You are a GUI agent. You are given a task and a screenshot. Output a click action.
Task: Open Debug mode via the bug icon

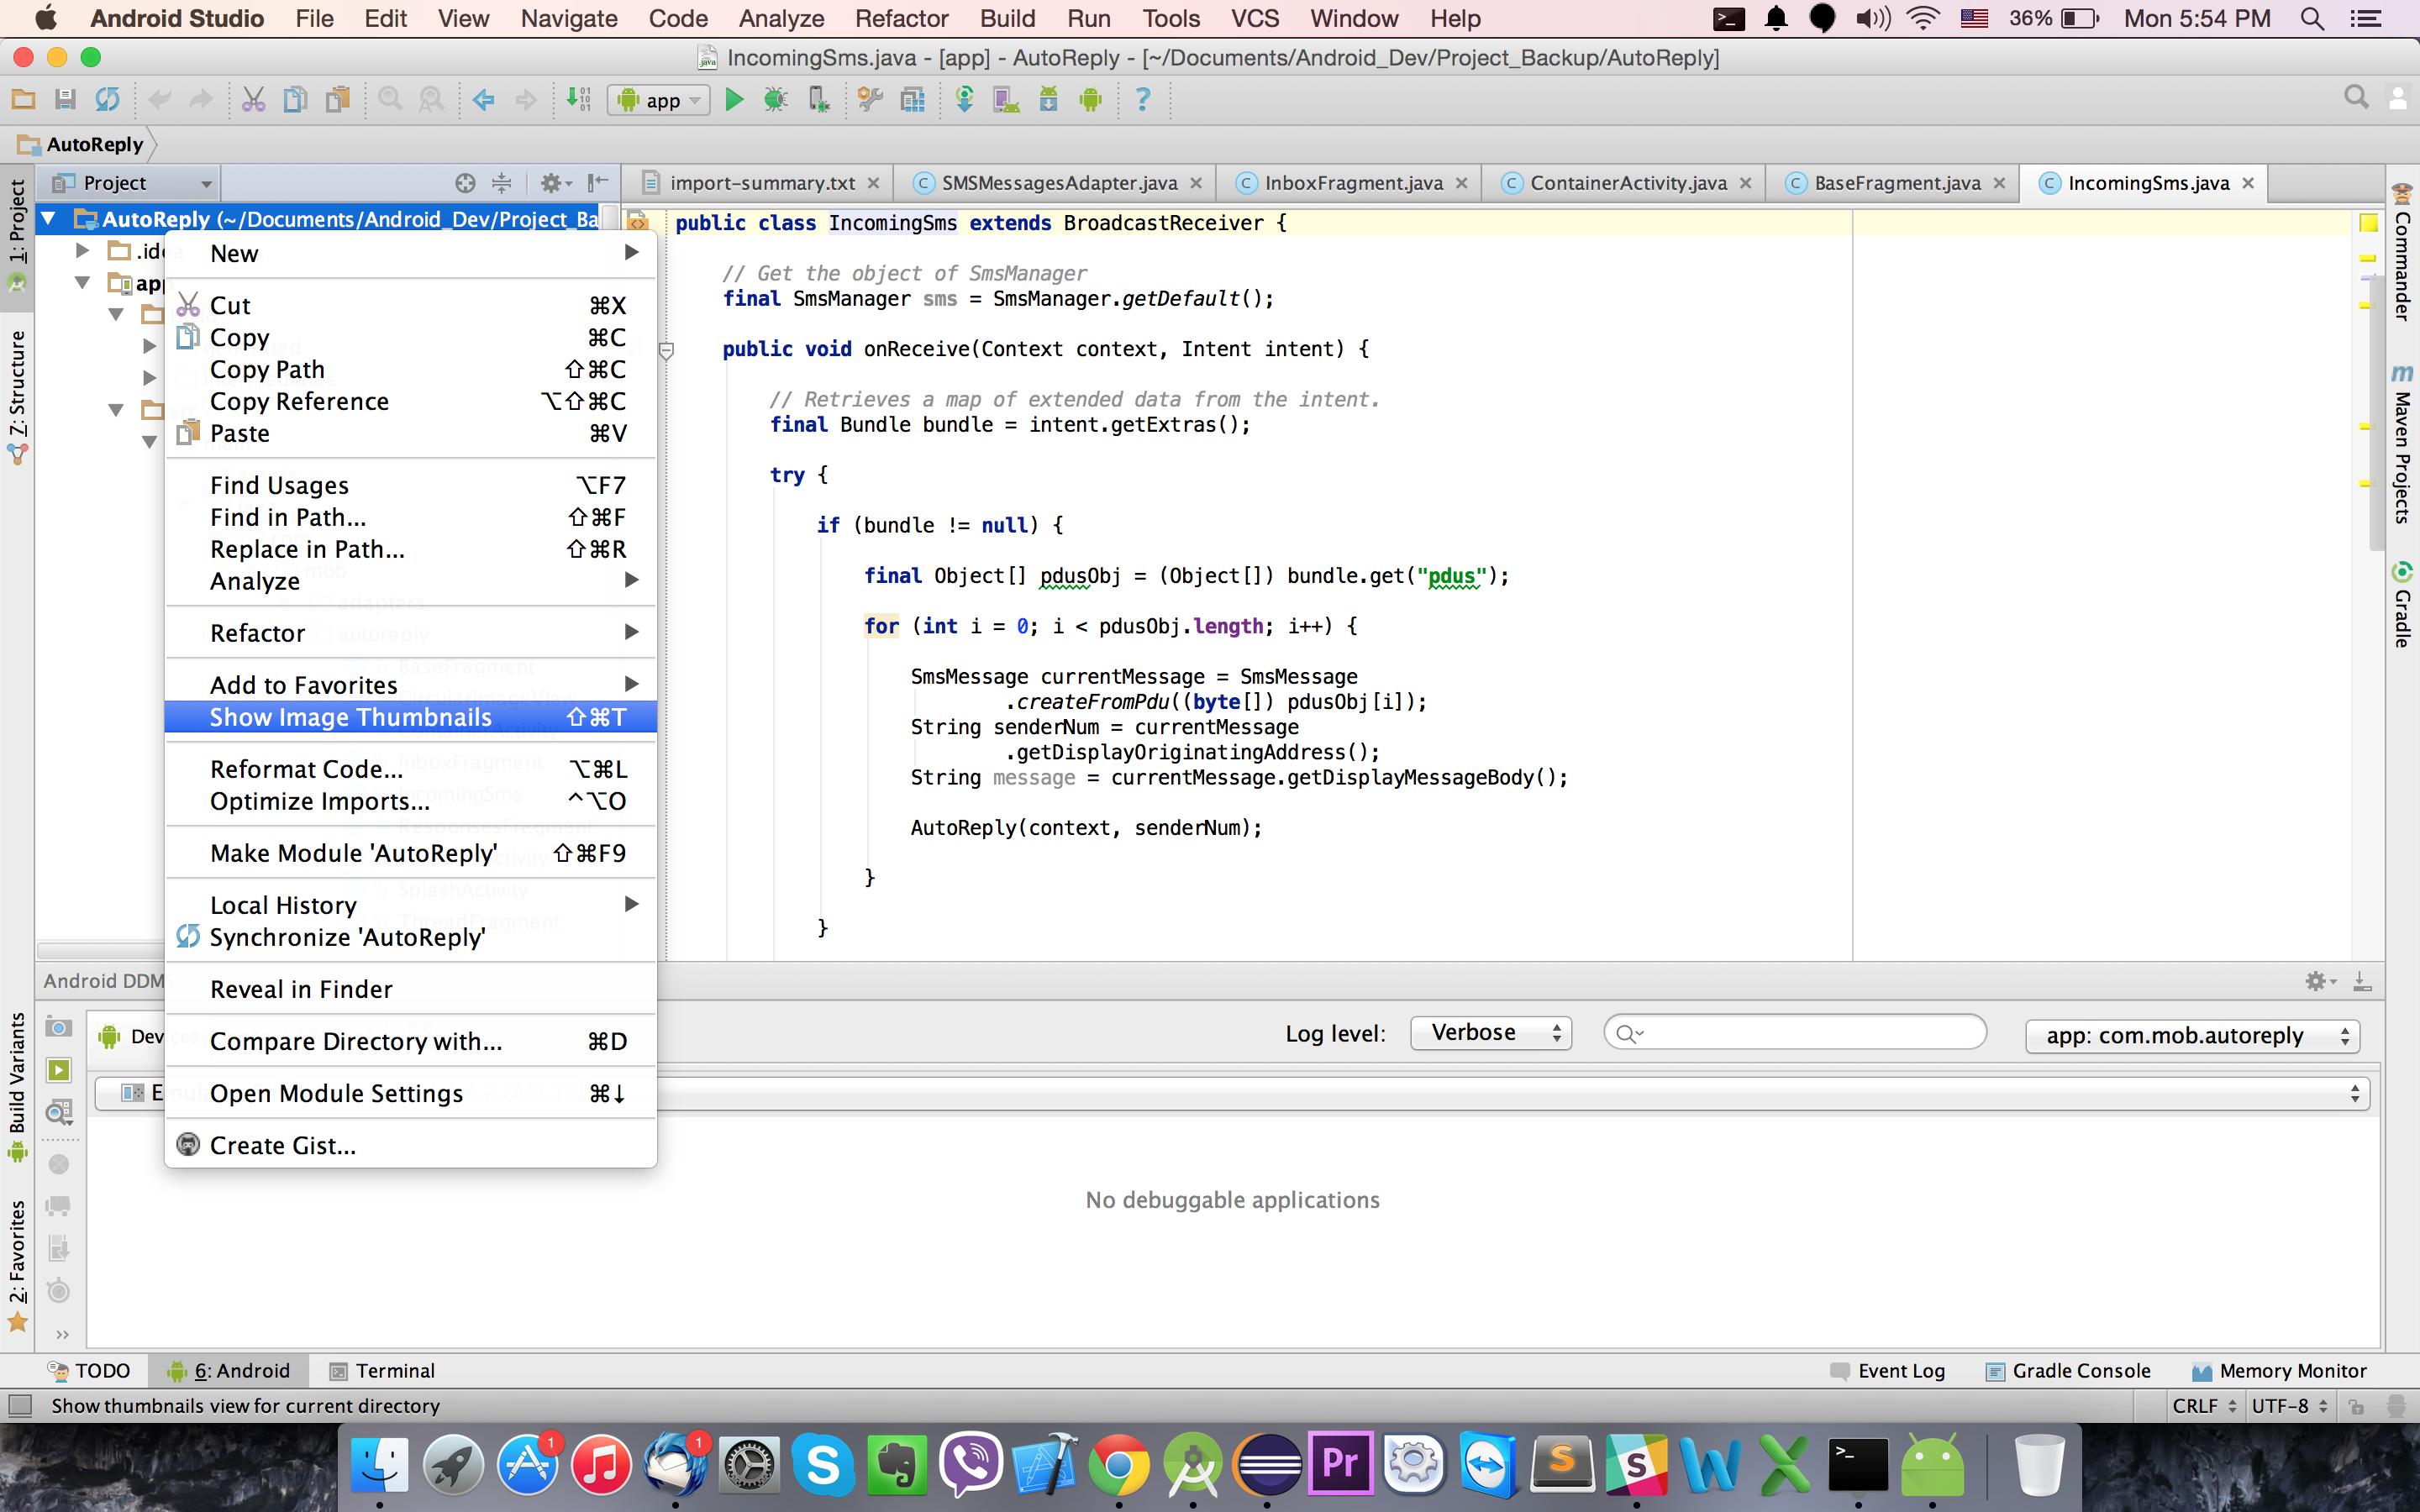click(x=778, y=99)
